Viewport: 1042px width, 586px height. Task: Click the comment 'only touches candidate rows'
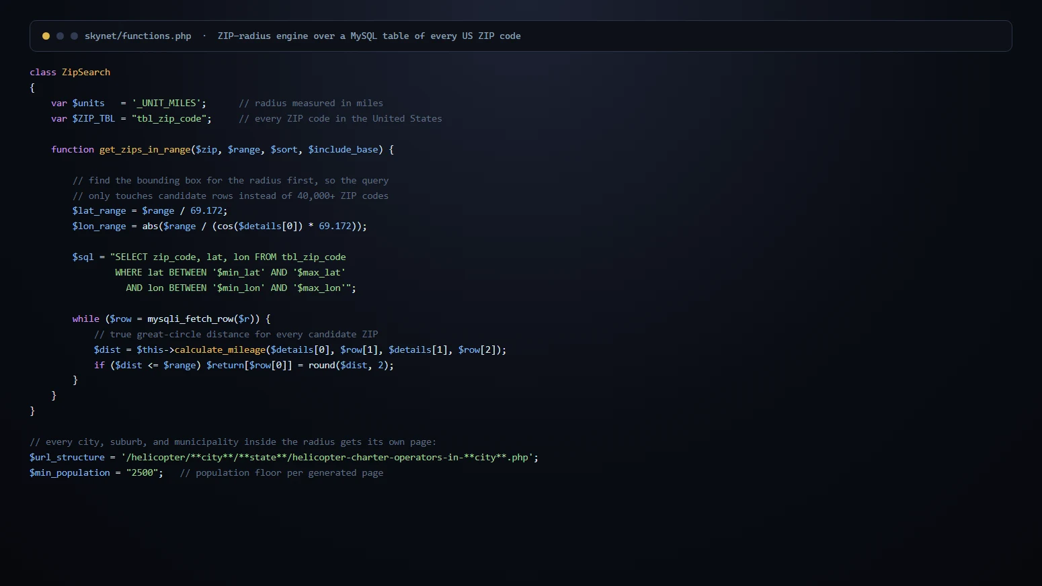[x=231, y=196]
